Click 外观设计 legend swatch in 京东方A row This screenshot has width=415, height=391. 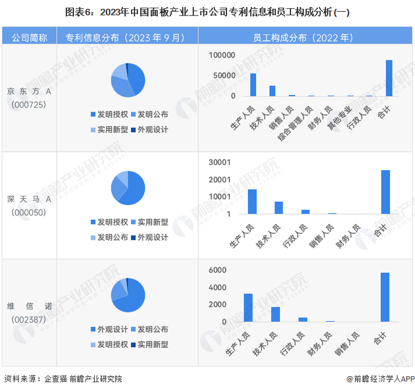click(x=133, y=130)
